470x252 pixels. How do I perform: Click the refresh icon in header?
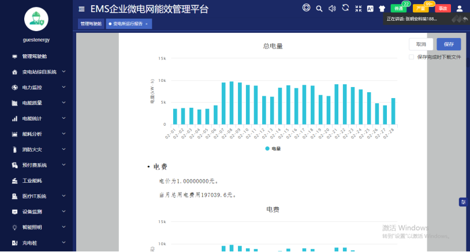345,8
